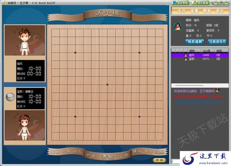The image size is (231, 166).
Task: Minimize the game window
Action: [x=216, y=3]
